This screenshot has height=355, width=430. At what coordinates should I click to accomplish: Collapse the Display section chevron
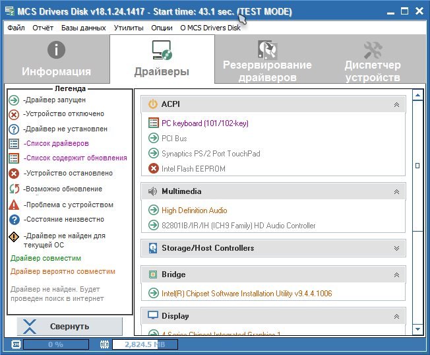click(396, 317)
